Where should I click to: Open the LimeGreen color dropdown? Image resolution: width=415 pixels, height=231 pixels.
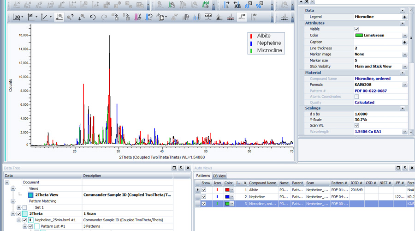tap(404, 36)
